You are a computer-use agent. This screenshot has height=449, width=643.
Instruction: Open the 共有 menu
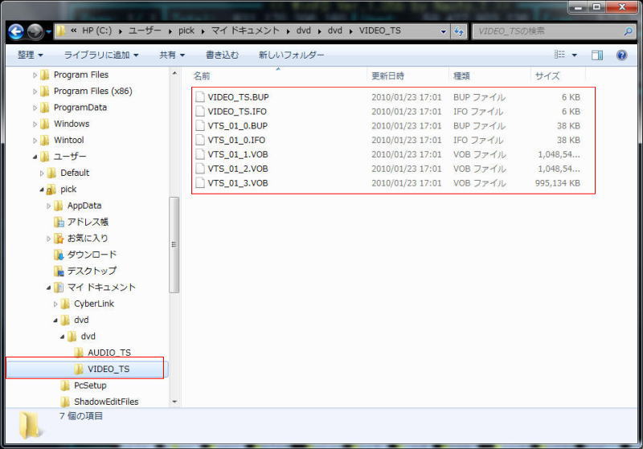(x=172, y=55)
